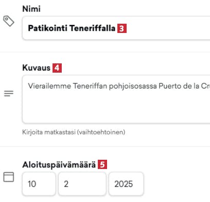Focus the Nimi name input field
Screen dimensions: 210x202
(x=116, y=28)
